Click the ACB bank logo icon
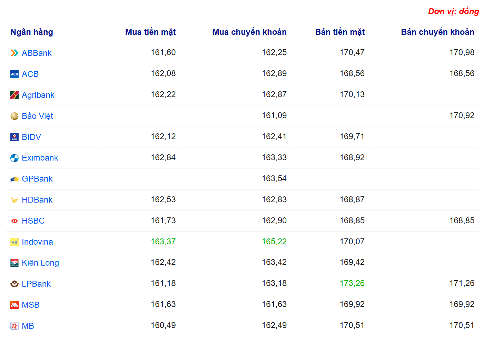 pos(14,74)
